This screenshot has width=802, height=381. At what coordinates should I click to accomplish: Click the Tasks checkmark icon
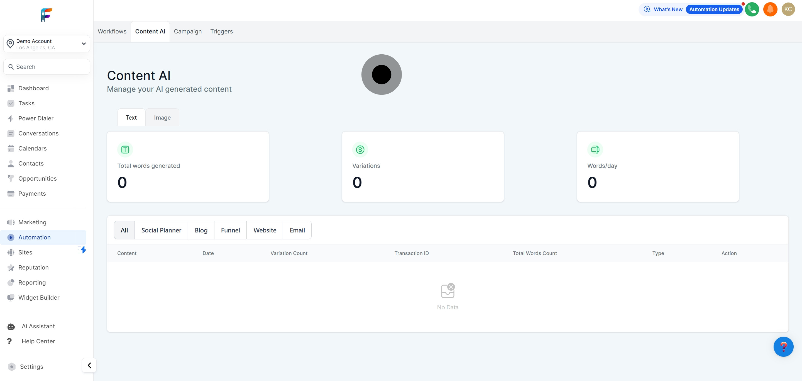11,103
